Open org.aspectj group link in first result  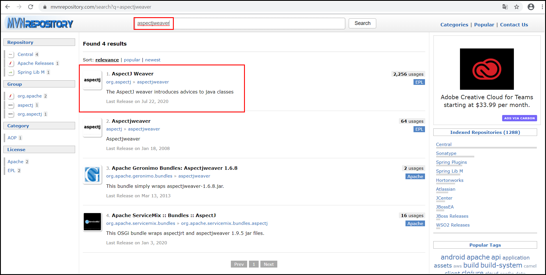point(118,82)
